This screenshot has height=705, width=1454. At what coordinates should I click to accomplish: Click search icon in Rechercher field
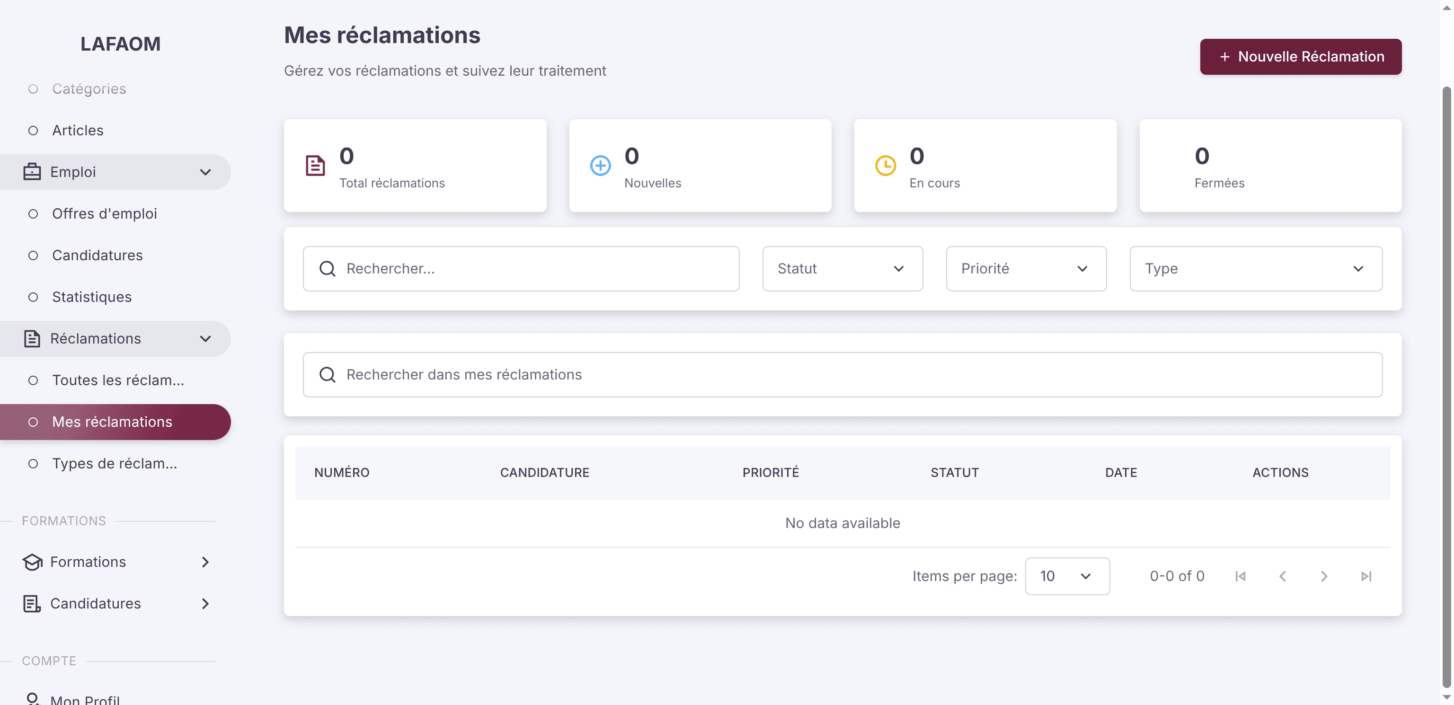(328, 269)
